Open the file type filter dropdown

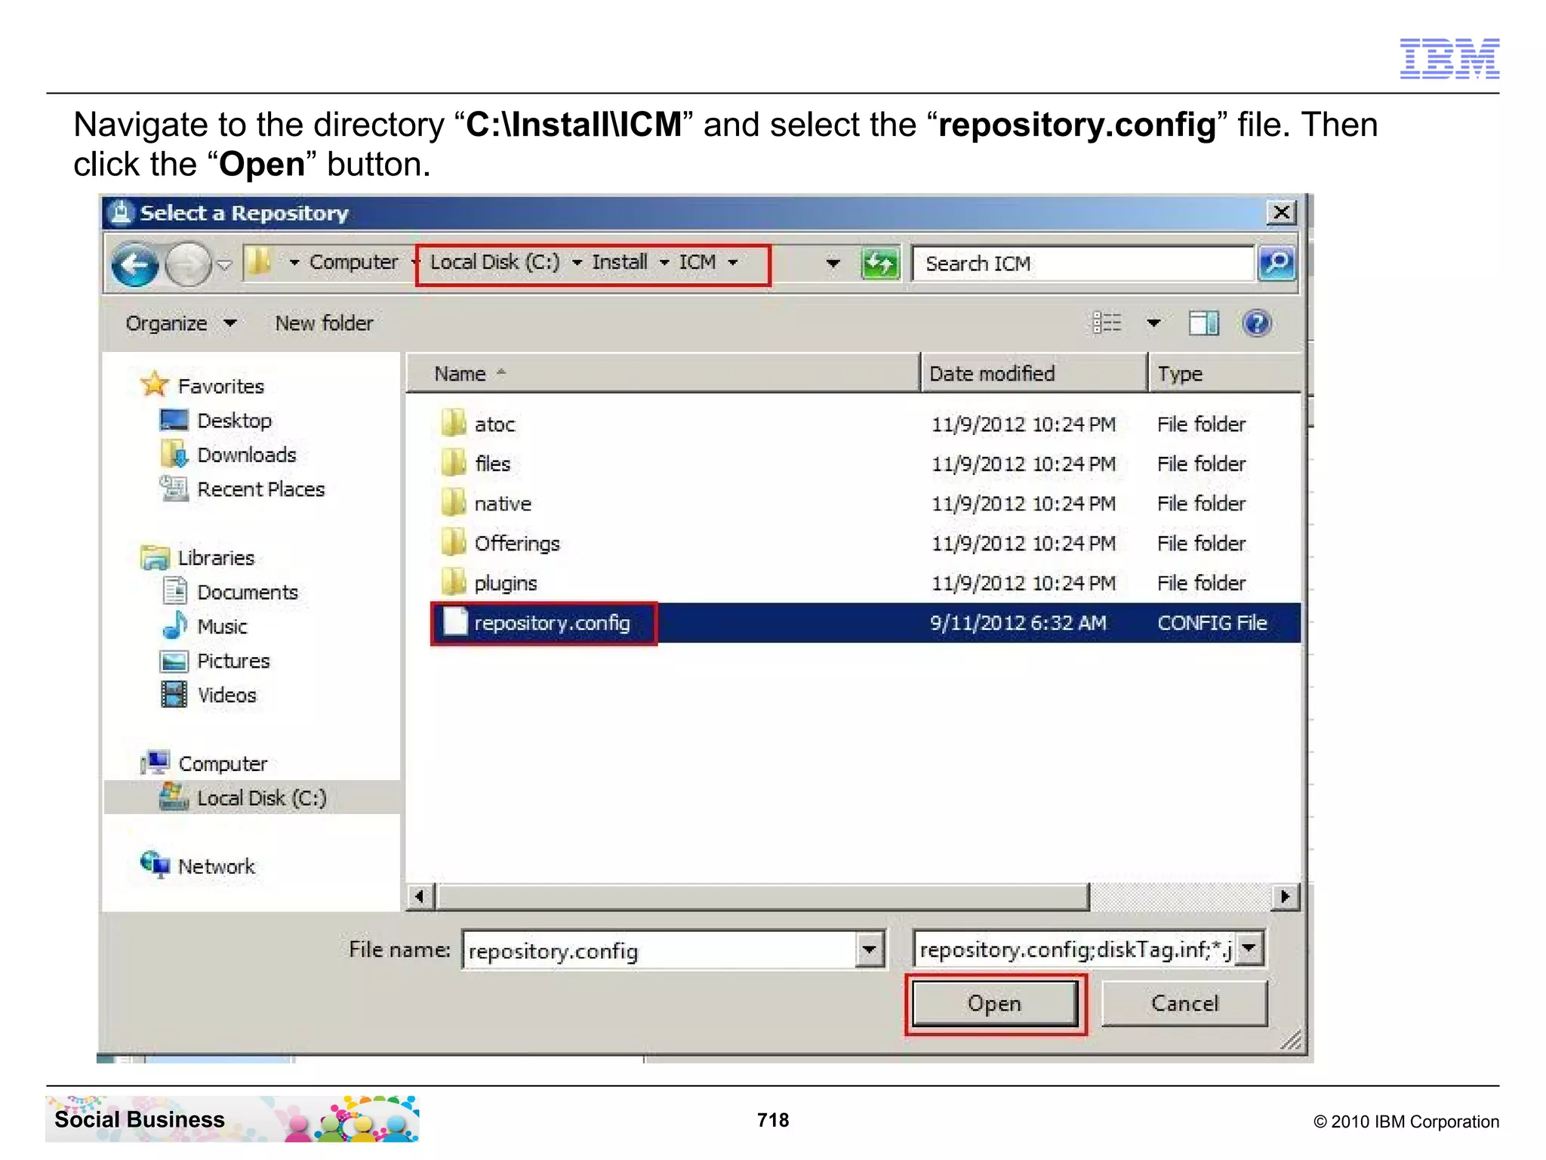click(1250, 949)
